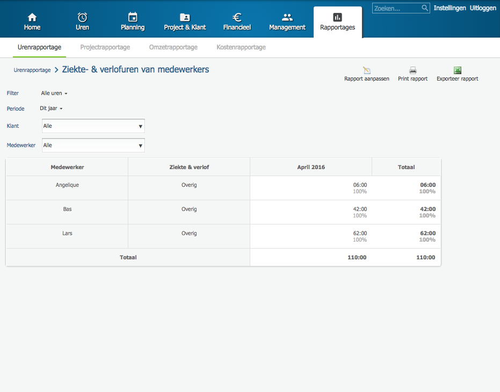The height and width of the screenshot is (392, 500).
Task: Click the Management people icon
Action: pos(287,17)
